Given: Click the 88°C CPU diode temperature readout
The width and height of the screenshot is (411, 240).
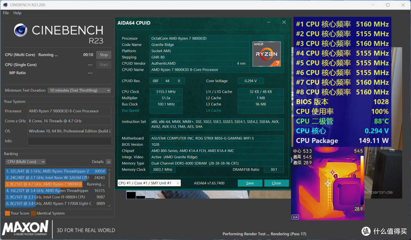Looking at the screenshot, I should click(x=342, y=121).
